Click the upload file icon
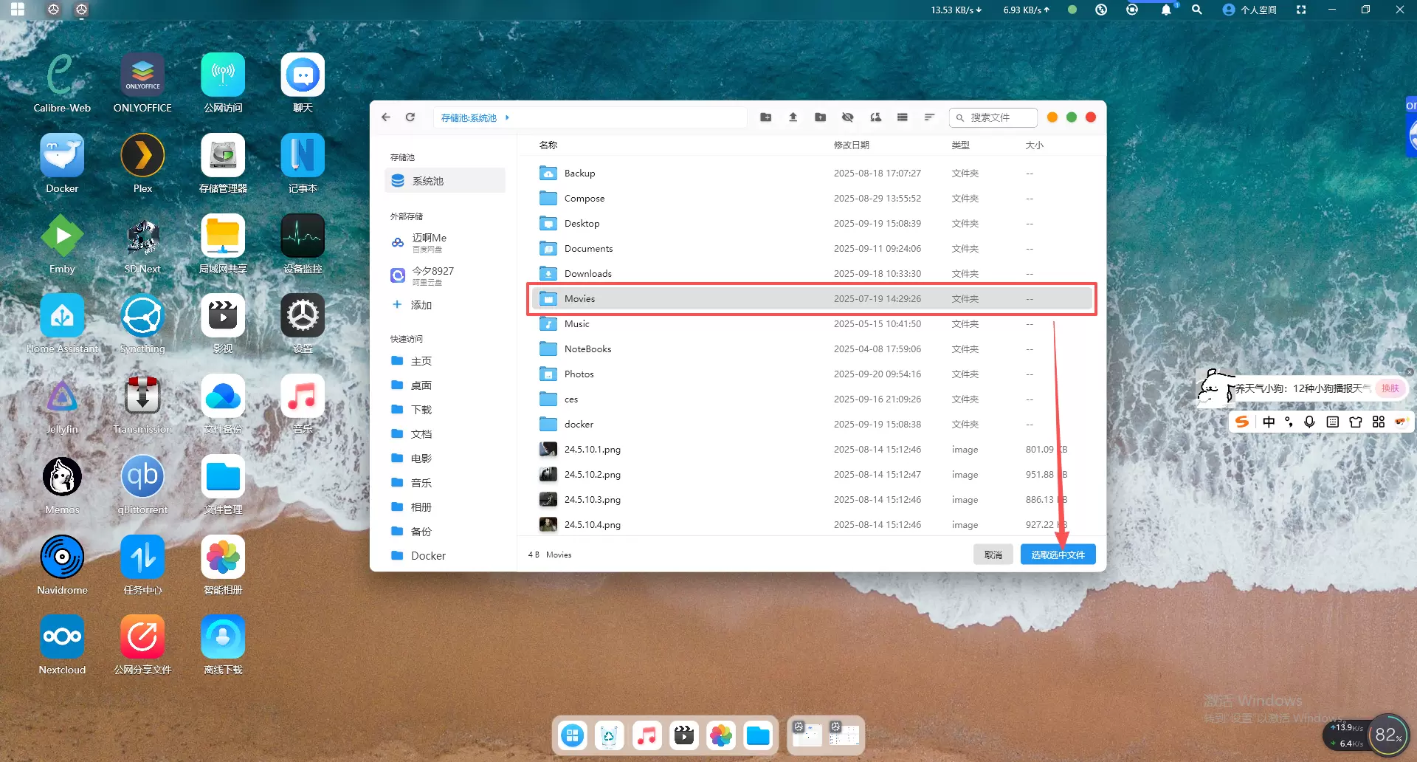 [x=793, y=117]
